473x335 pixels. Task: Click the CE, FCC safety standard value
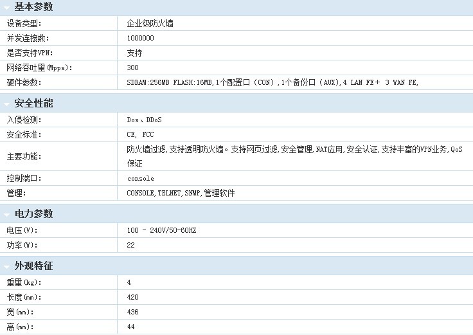[140, 134]
